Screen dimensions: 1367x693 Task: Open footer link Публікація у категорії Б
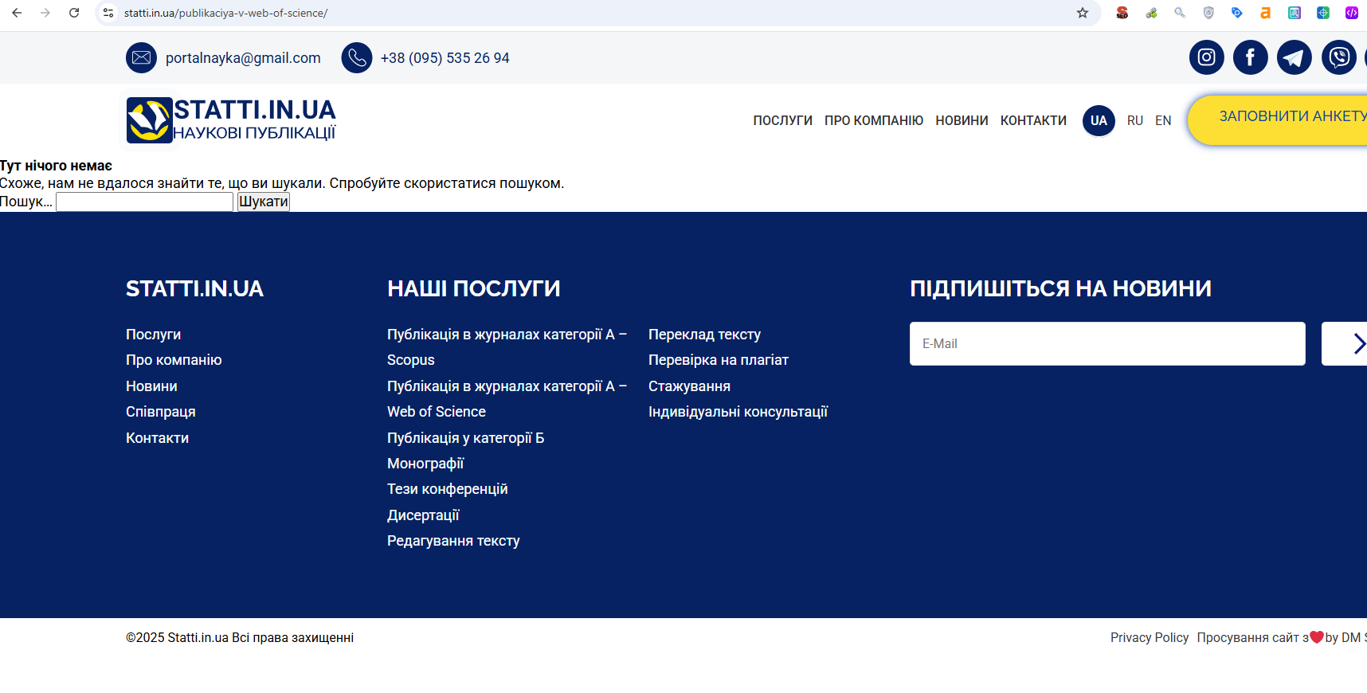pos(465,438)
